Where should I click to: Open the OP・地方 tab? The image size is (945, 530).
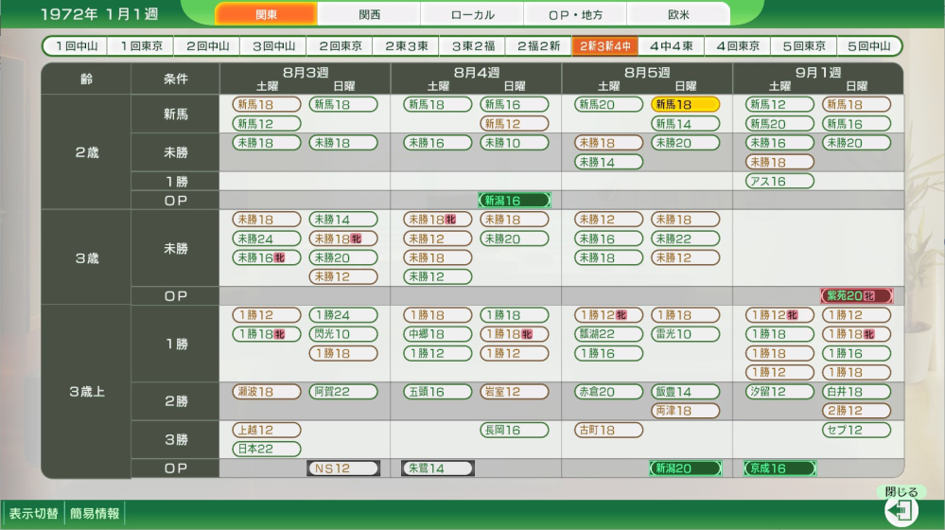point(575,14)
